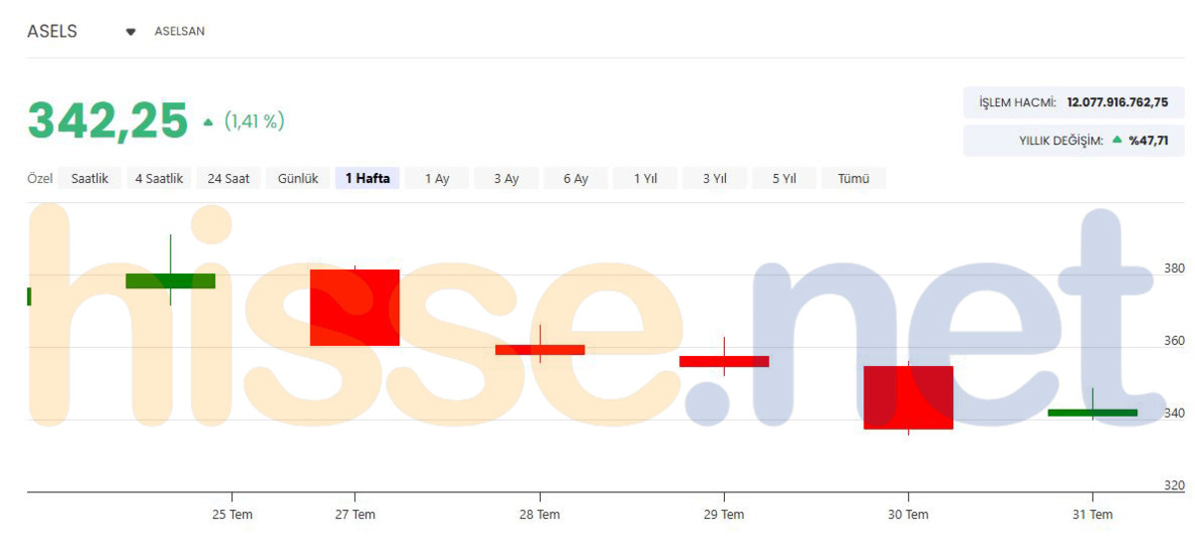Show the 3 Ay chart range
Image resolution: width=1195 pixels, height=541 pixels.
click(507, 179)
